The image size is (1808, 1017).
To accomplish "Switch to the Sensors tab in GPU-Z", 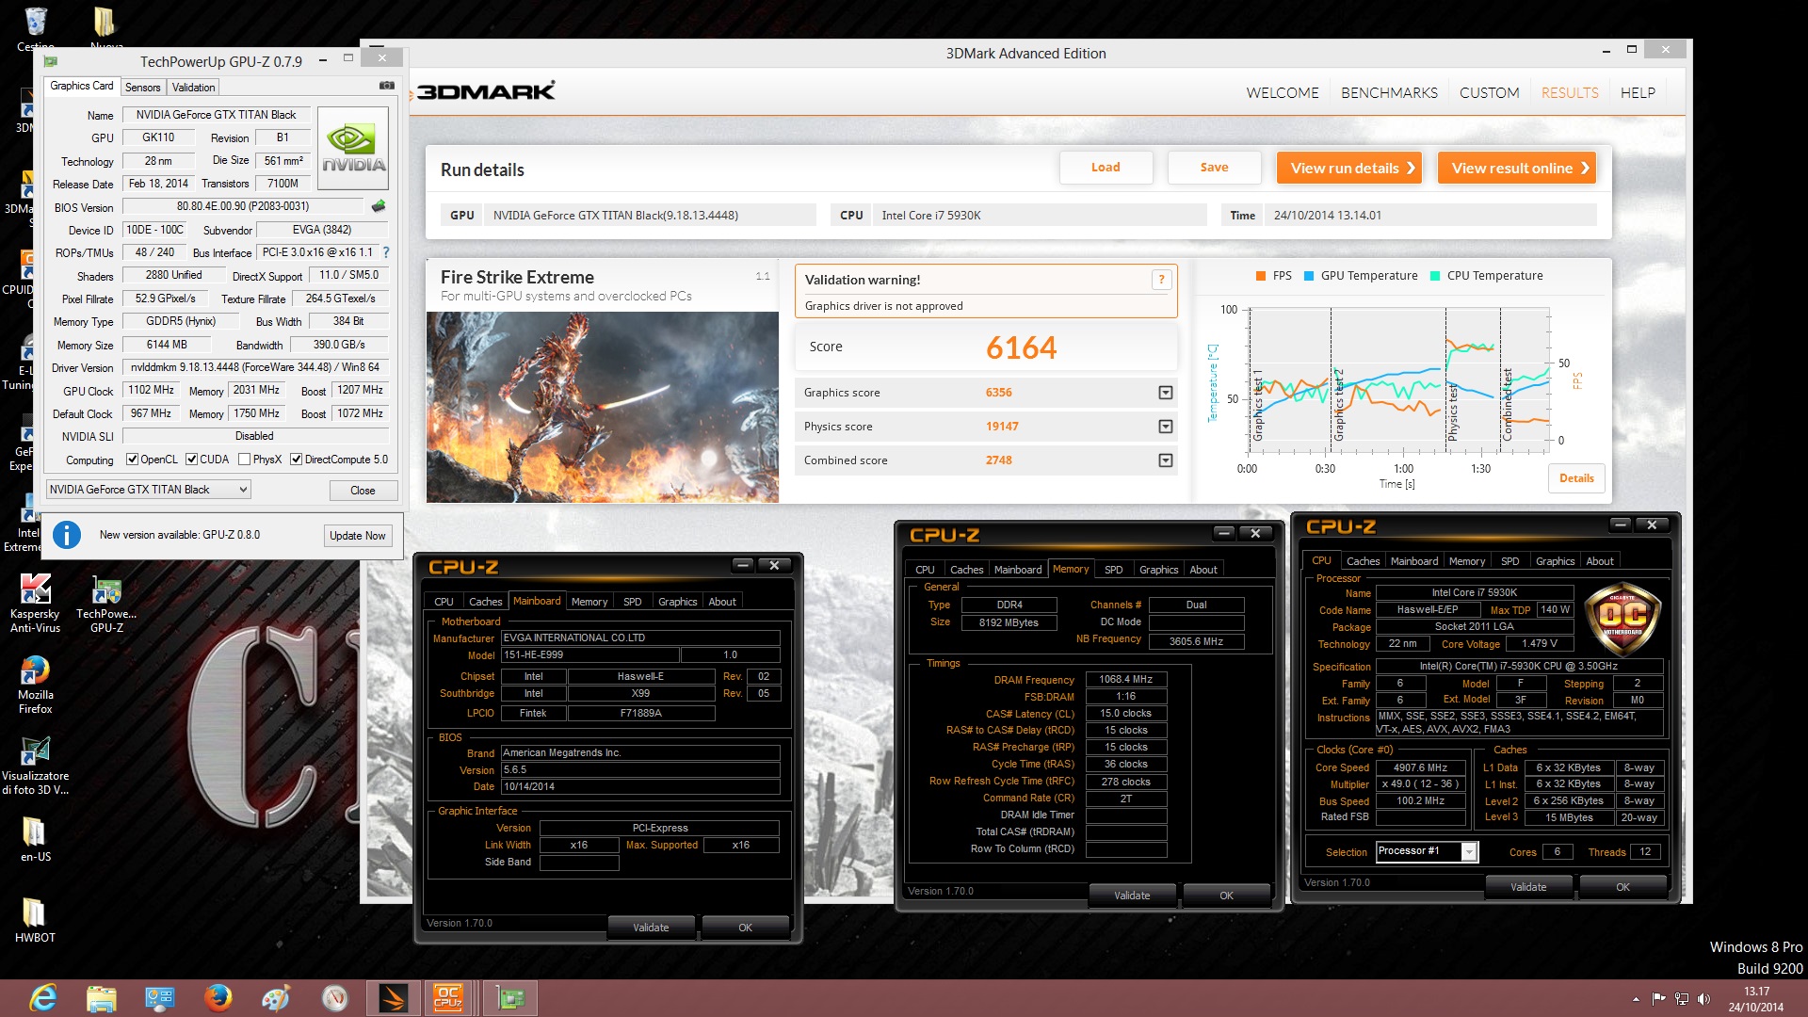I will pos(143,88).
